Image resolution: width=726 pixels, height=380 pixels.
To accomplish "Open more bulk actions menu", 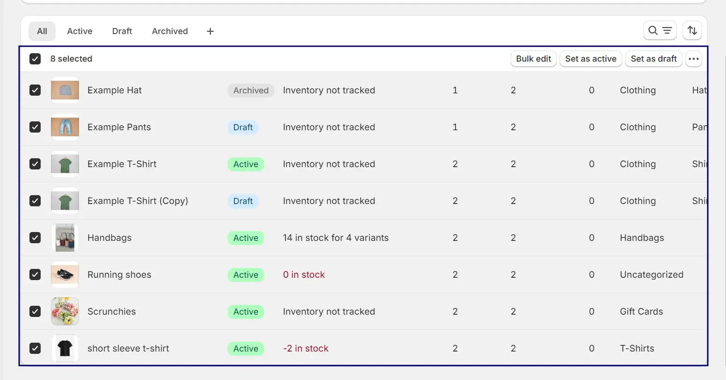I will click(694, 59).
